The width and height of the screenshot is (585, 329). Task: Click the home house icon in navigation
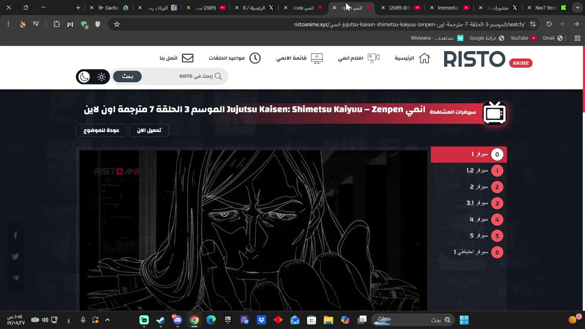pos(425,58)
